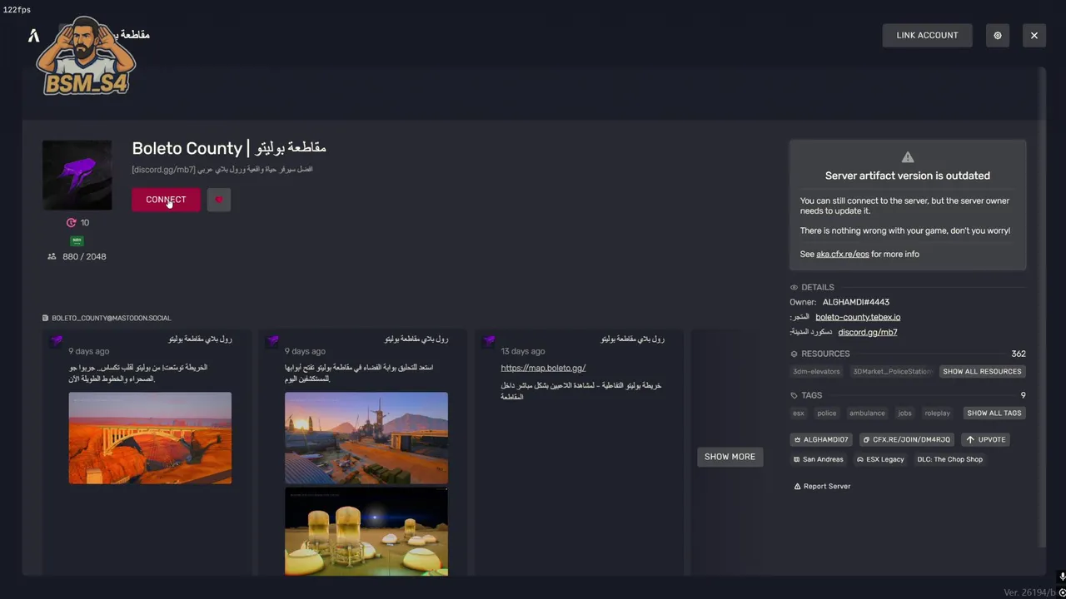Viewport: 1066px width, 599px height.
Task: Click the players count icon
Action: tap(52, 256)
